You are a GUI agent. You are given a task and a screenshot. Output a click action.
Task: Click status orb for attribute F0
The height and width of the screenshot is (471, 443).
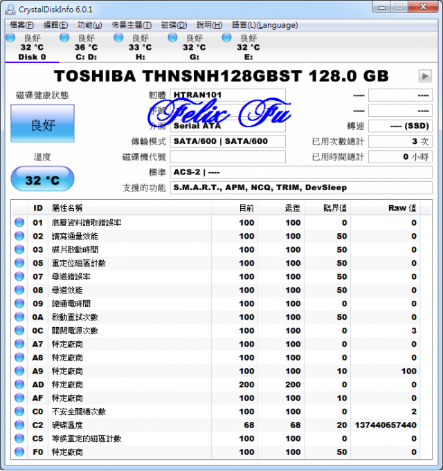19,452
